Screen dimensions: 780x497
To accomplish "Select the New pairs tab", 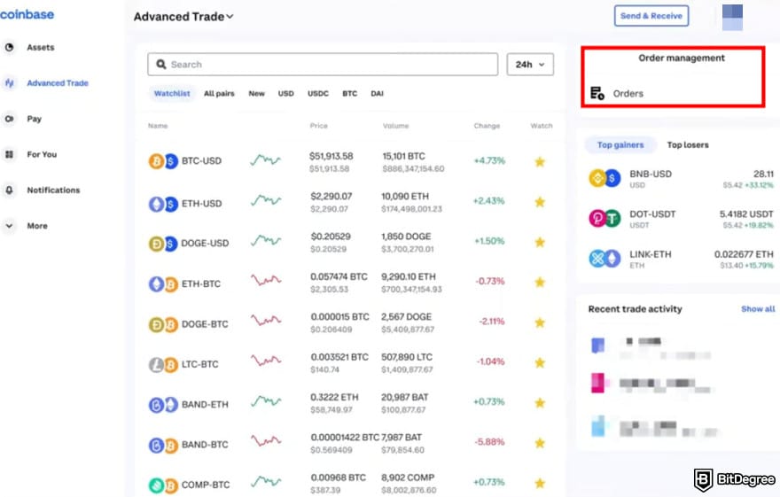I will [x=257, y=93].
